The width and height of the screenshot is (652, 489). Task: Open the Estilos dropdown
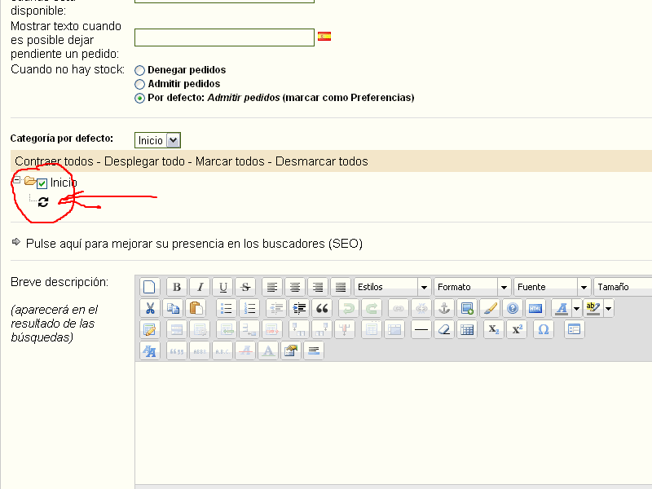(392, 287)
